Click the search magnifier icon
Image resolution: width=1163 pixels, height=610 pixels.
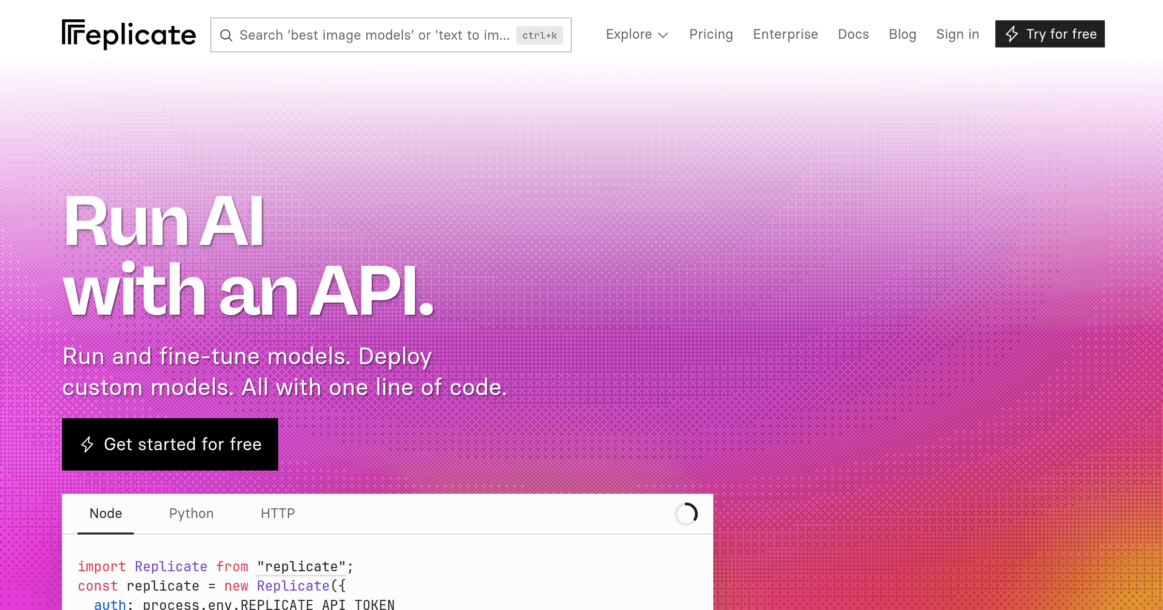coord(226,35)
